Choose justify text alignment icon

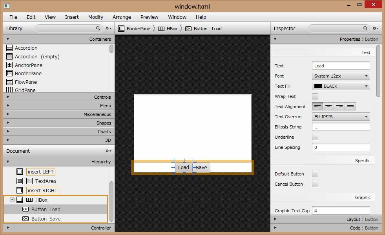[x=350, y=107]
